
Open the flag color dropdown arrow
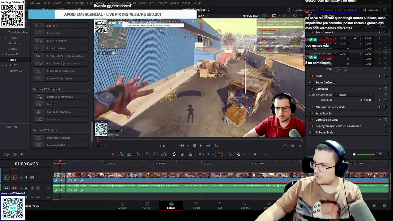tap(203, 154)
